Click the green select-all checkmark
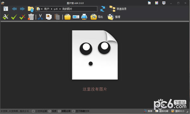The image size is (190, 114). pos(14,17)
